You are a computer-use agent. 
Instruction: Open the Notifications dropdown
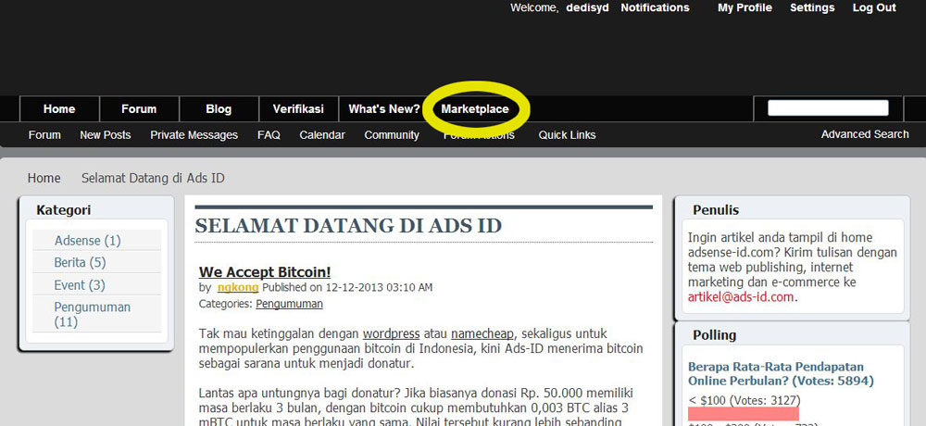pos(655,7)
